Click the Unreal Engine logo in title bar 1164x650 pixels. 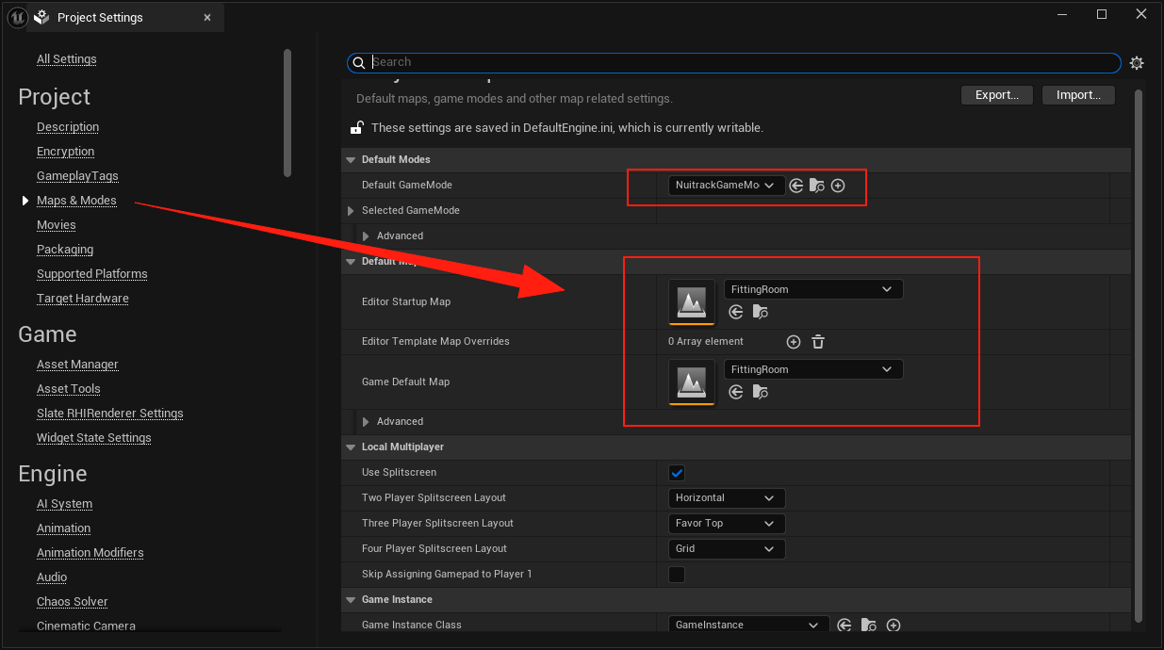16,17
